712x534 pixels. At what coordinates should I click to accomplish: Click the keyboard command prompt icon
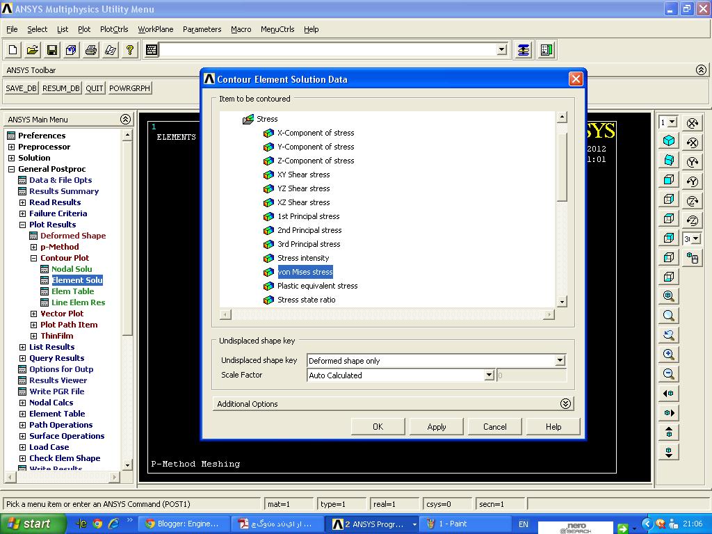click(x=152, y=50)
